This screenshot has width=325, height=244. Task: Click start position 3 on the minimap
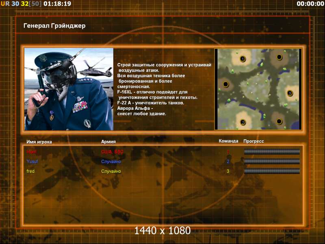(290, 93)
